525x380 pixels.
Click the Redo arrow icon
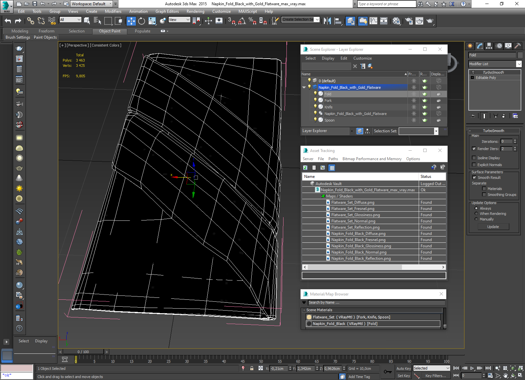pyautogui.click(x=18, y=21)
